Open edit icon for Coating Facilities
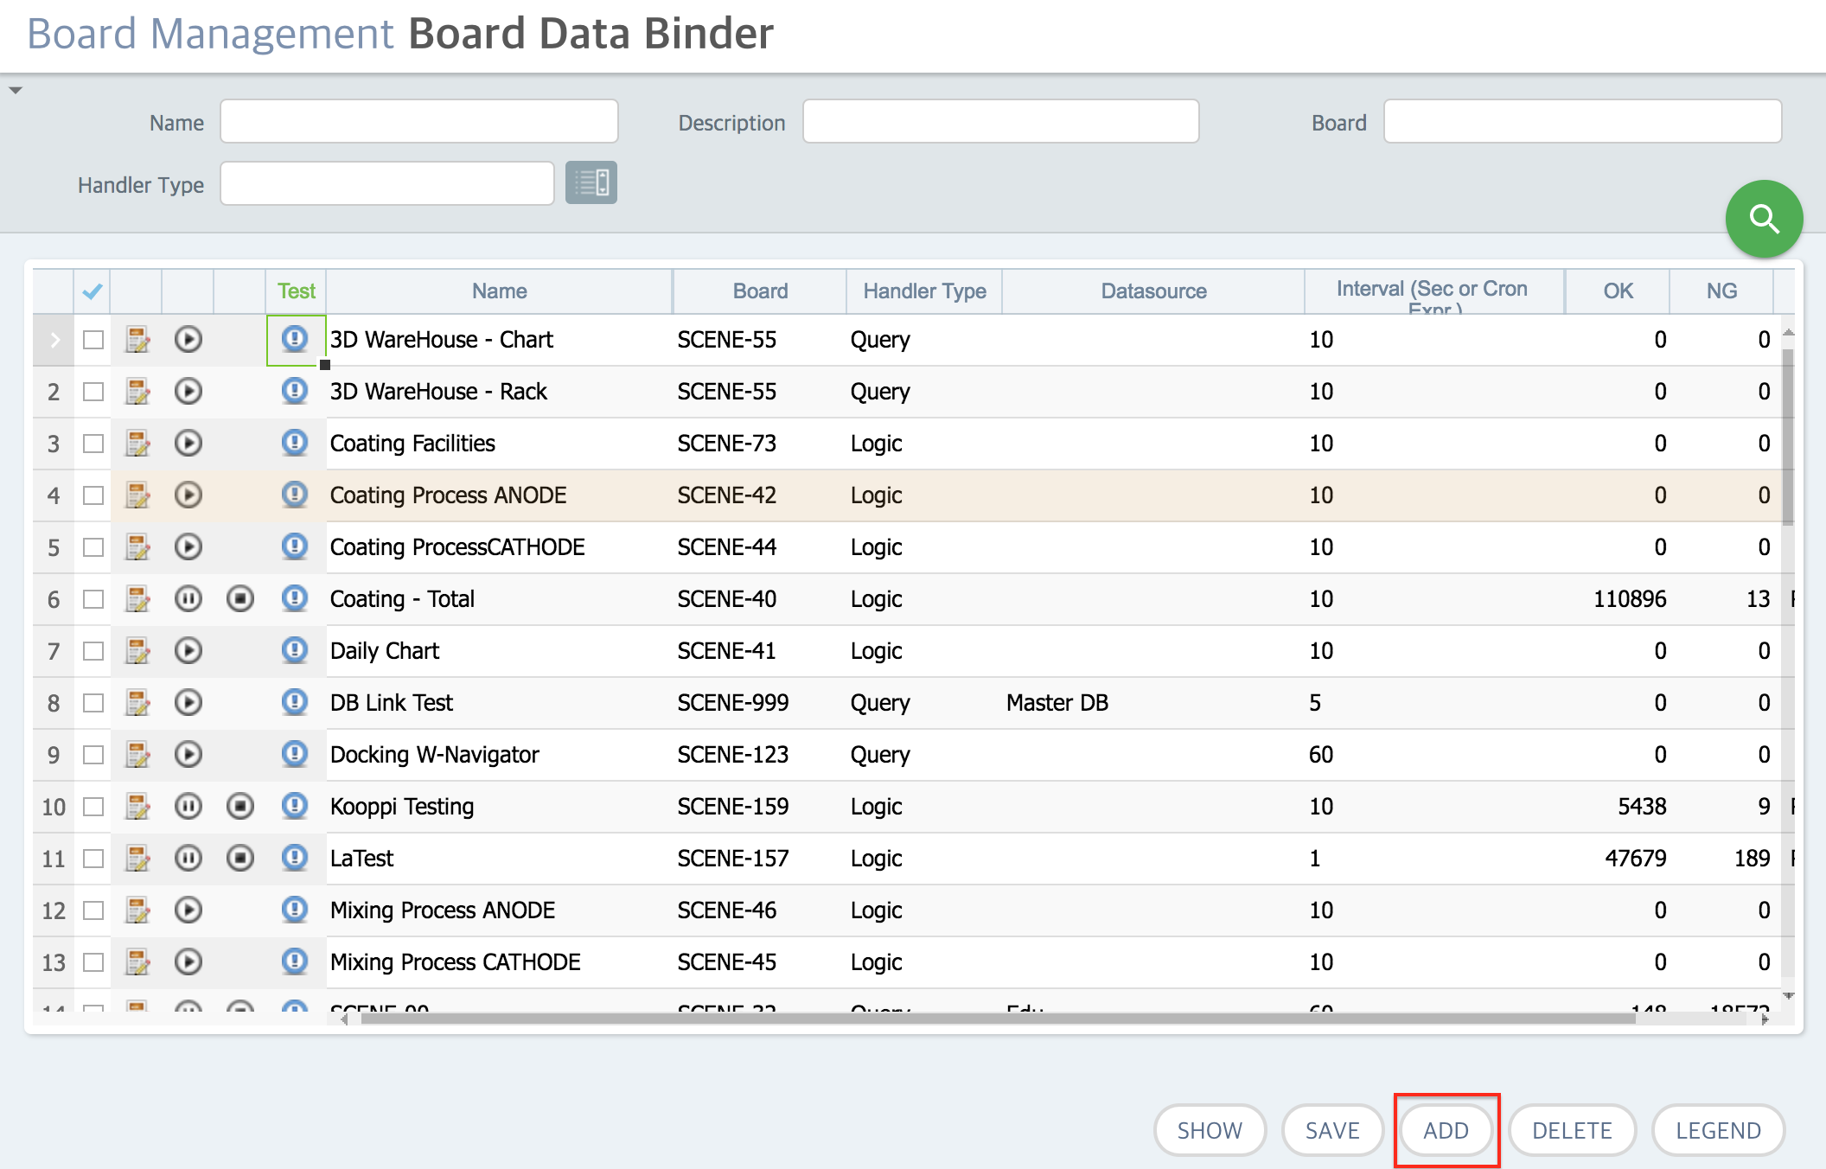Screen dimensions: 1826x1169 pos(137,443)
